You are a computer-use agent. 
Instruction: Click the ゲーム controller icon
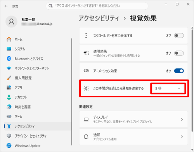point(9,116)
